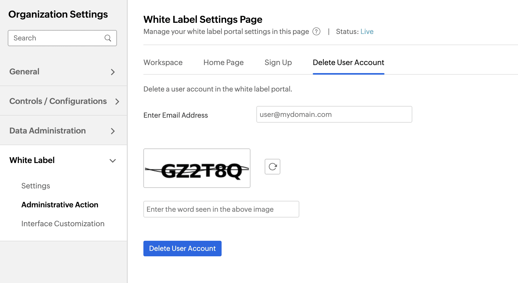This screenshot has width=518, height=283.
Task: Expand Controls / Configurations section
Action: coord(117,101)
